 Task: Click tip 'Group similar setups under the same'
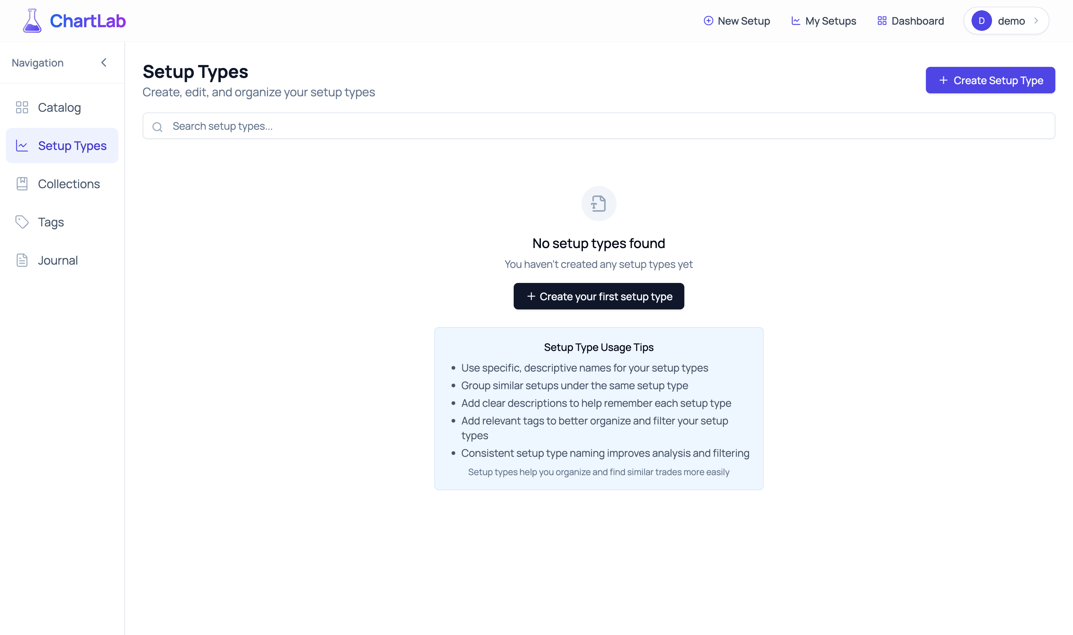coord(575,385)
